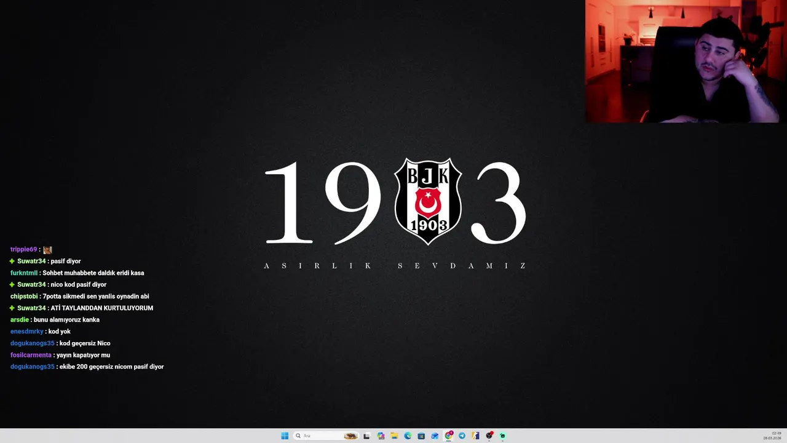Click the search highlight image in search box
The height and width of the screenshot is (443, 787).
(x=350, y=436)
